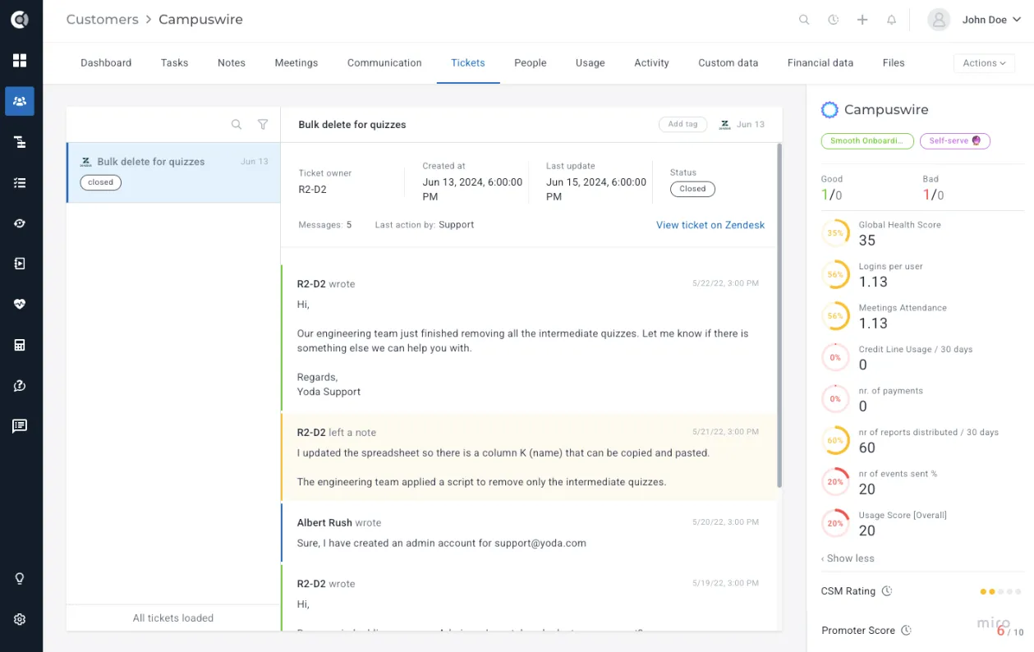Open the dashboard grid icon in sidebar
The height and width of the screenshot is (652, 1034).
(x=20, y=60)
